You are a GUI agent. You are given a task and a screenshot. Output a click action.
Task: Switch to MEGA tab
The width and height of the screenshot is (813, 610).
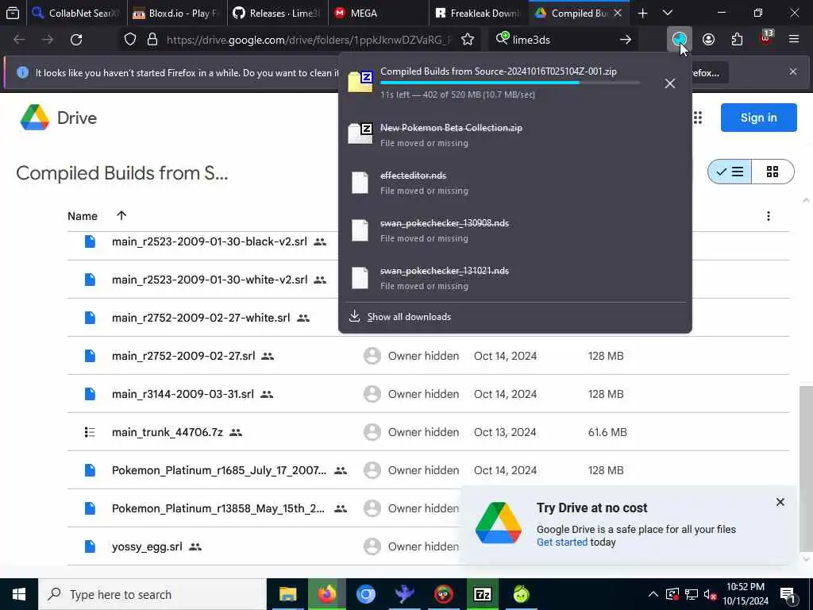[x=379, y=13]
